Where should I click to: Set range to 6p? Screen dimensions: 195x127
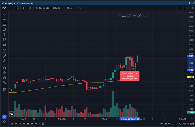point(20,124)
